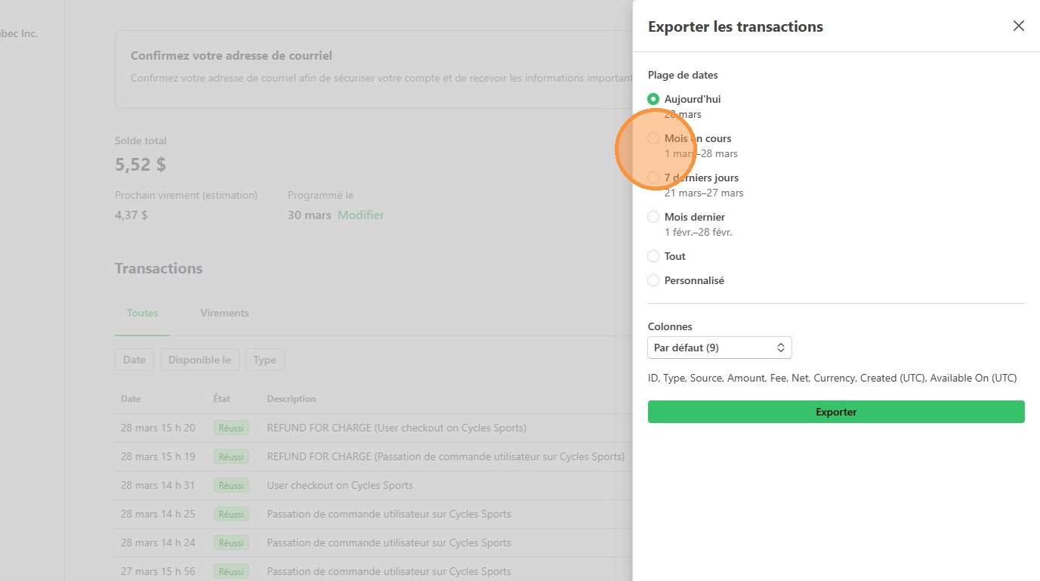
Task: Open the Colonnes Par défaut dropdown
Action: pyautogui.click(x=719, y=348)
